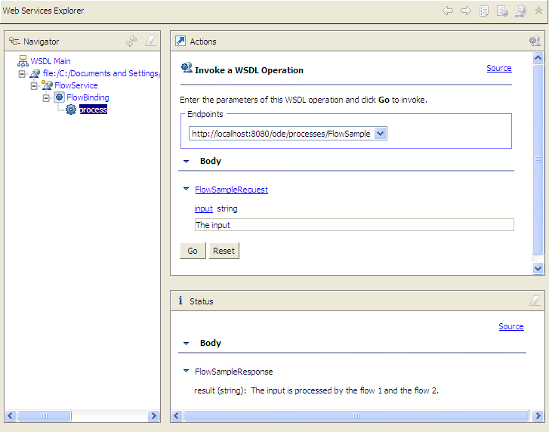Screen dimensions: 549x432
Task: Click the Refresh icon in Navigator
Action: [131, 42]
